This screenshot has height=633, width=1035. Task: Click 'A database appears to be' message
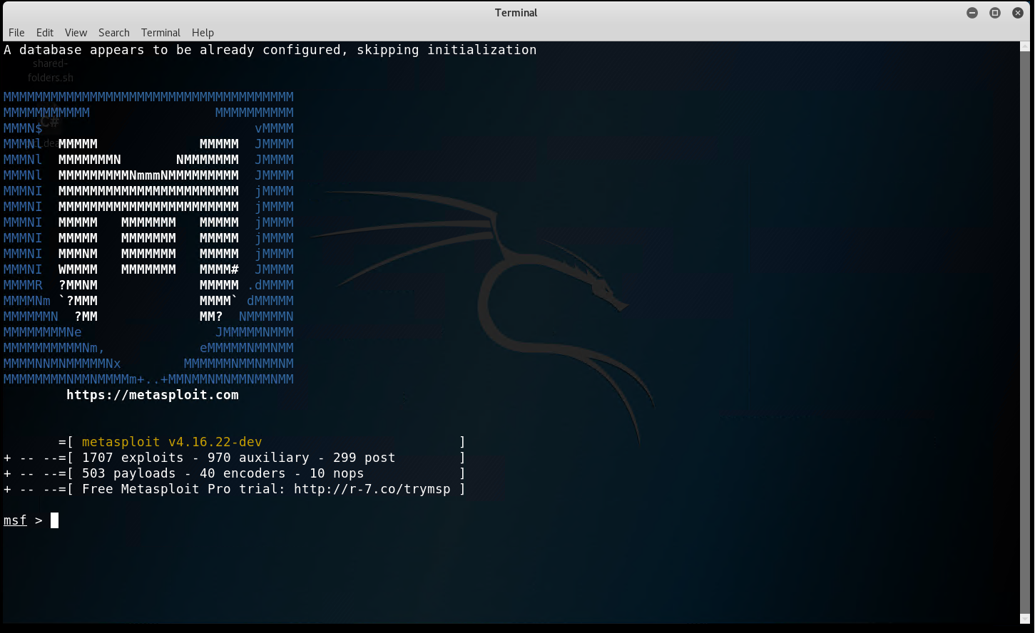(x=270, y=50)
